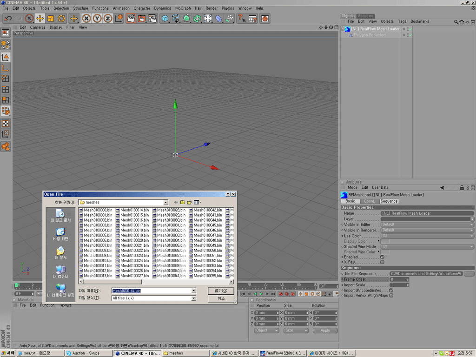476x357 pixels.
Task: Open the Visible in Renderer dropdown
Action: pyautogui.click(x=427, y=231)
